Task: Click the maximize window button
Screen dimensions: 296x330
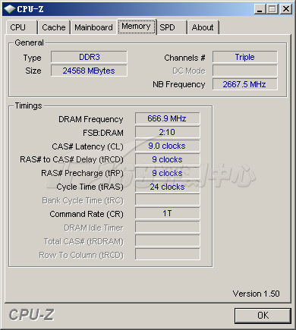Action: [x=272, y=9]
